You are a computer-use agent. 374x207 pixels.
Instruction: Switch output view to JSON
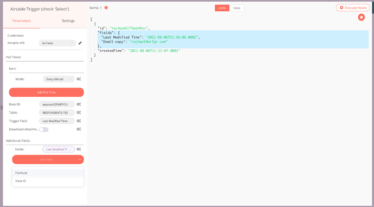(x=222, y=8)
